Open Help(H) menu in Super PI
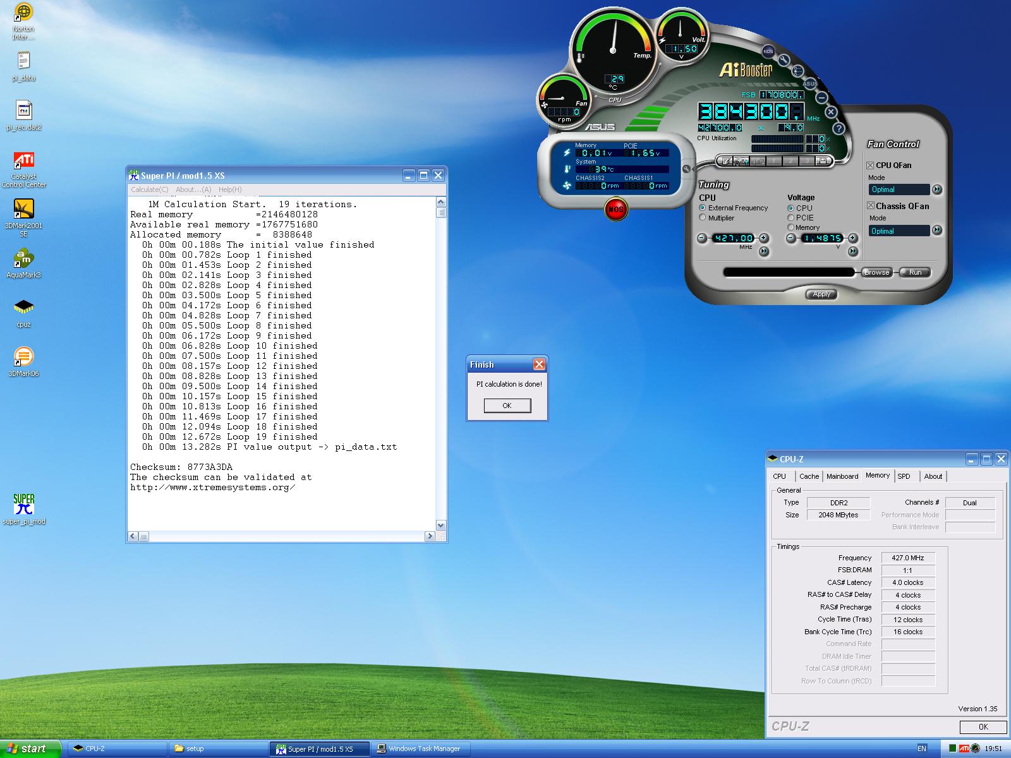This screenshot has height=758, width=1011. (230, 189)
